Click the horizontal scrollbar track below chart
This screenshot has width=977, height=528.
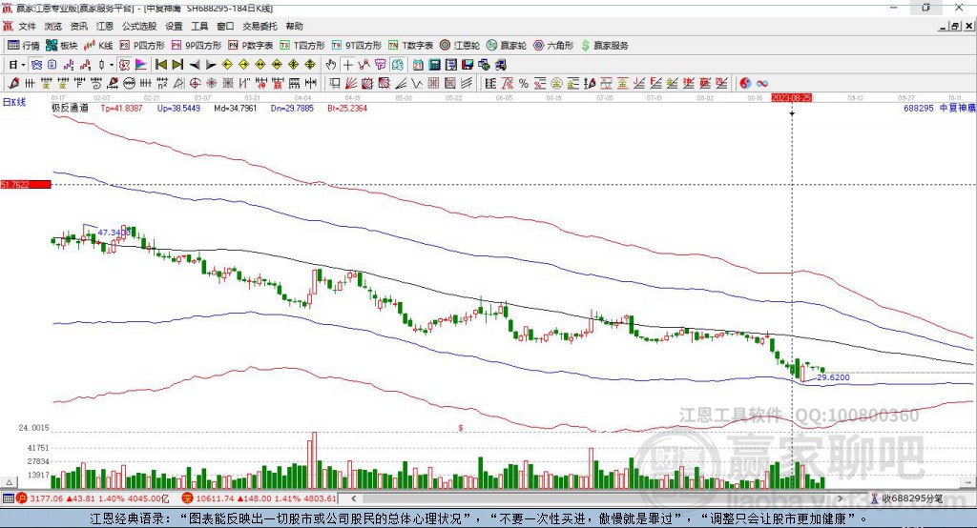[x=597, y=498]
